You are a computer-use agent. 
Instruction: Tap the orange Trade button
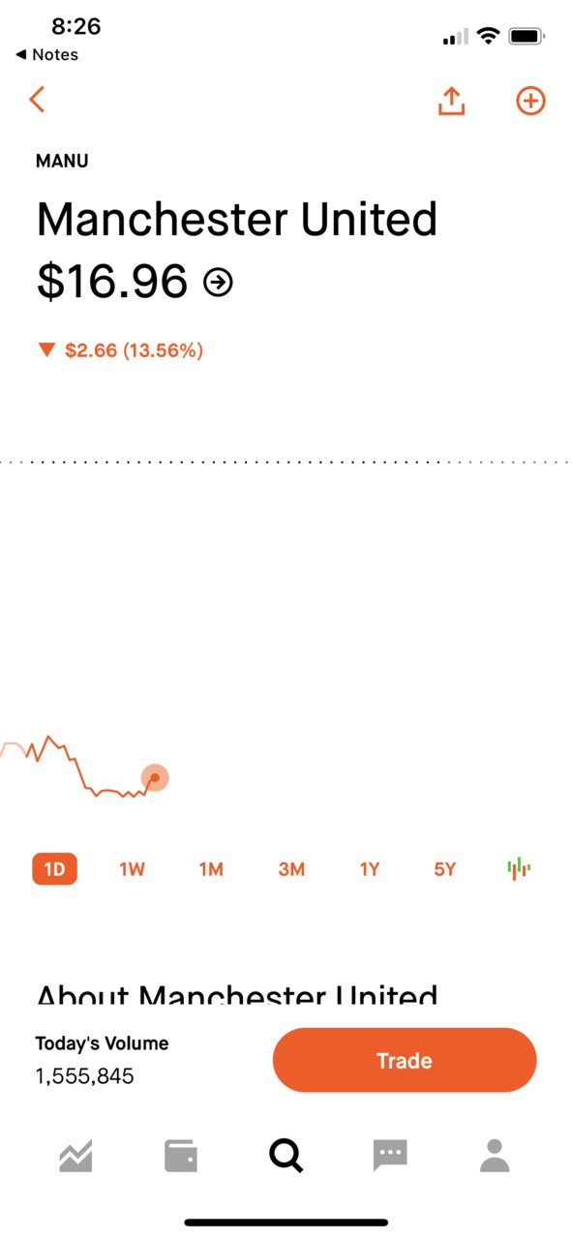(405, 1060)
